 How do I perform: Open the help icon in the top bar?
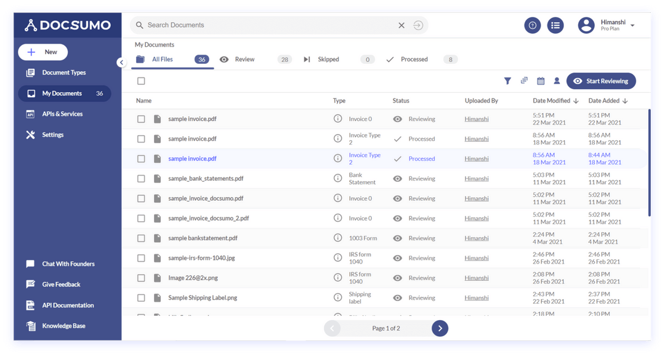point(532,25)
